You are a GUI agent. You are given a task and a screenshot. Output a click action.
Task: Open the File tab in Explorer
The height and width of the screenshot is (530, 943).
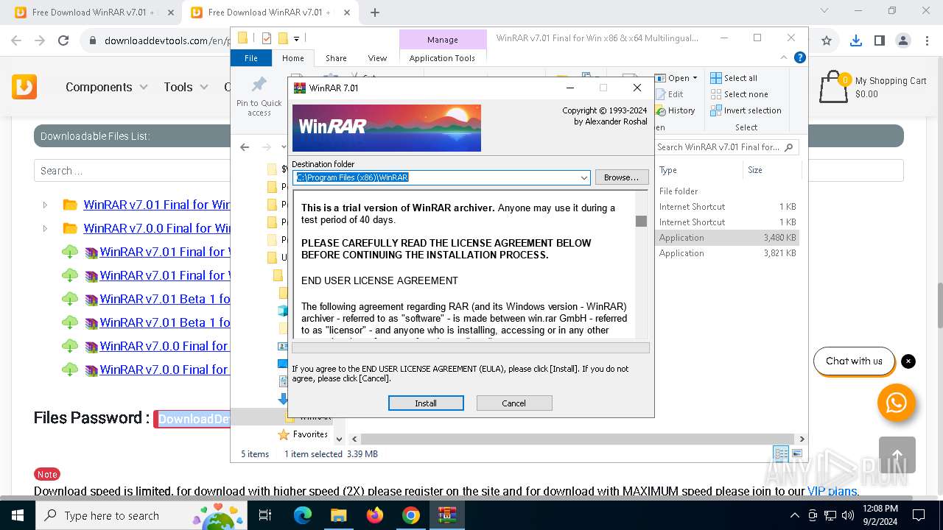click(251, 58)
